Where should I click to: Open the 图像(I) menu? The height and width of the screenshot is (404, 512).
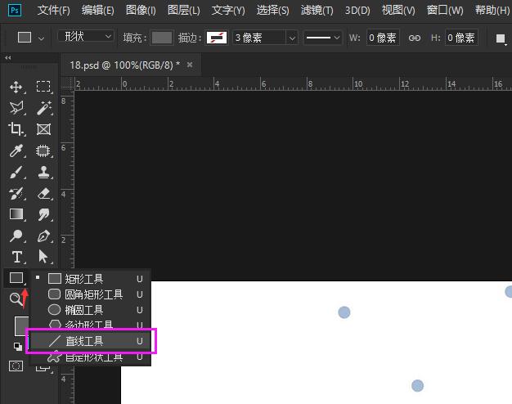[x=141, y=11]
